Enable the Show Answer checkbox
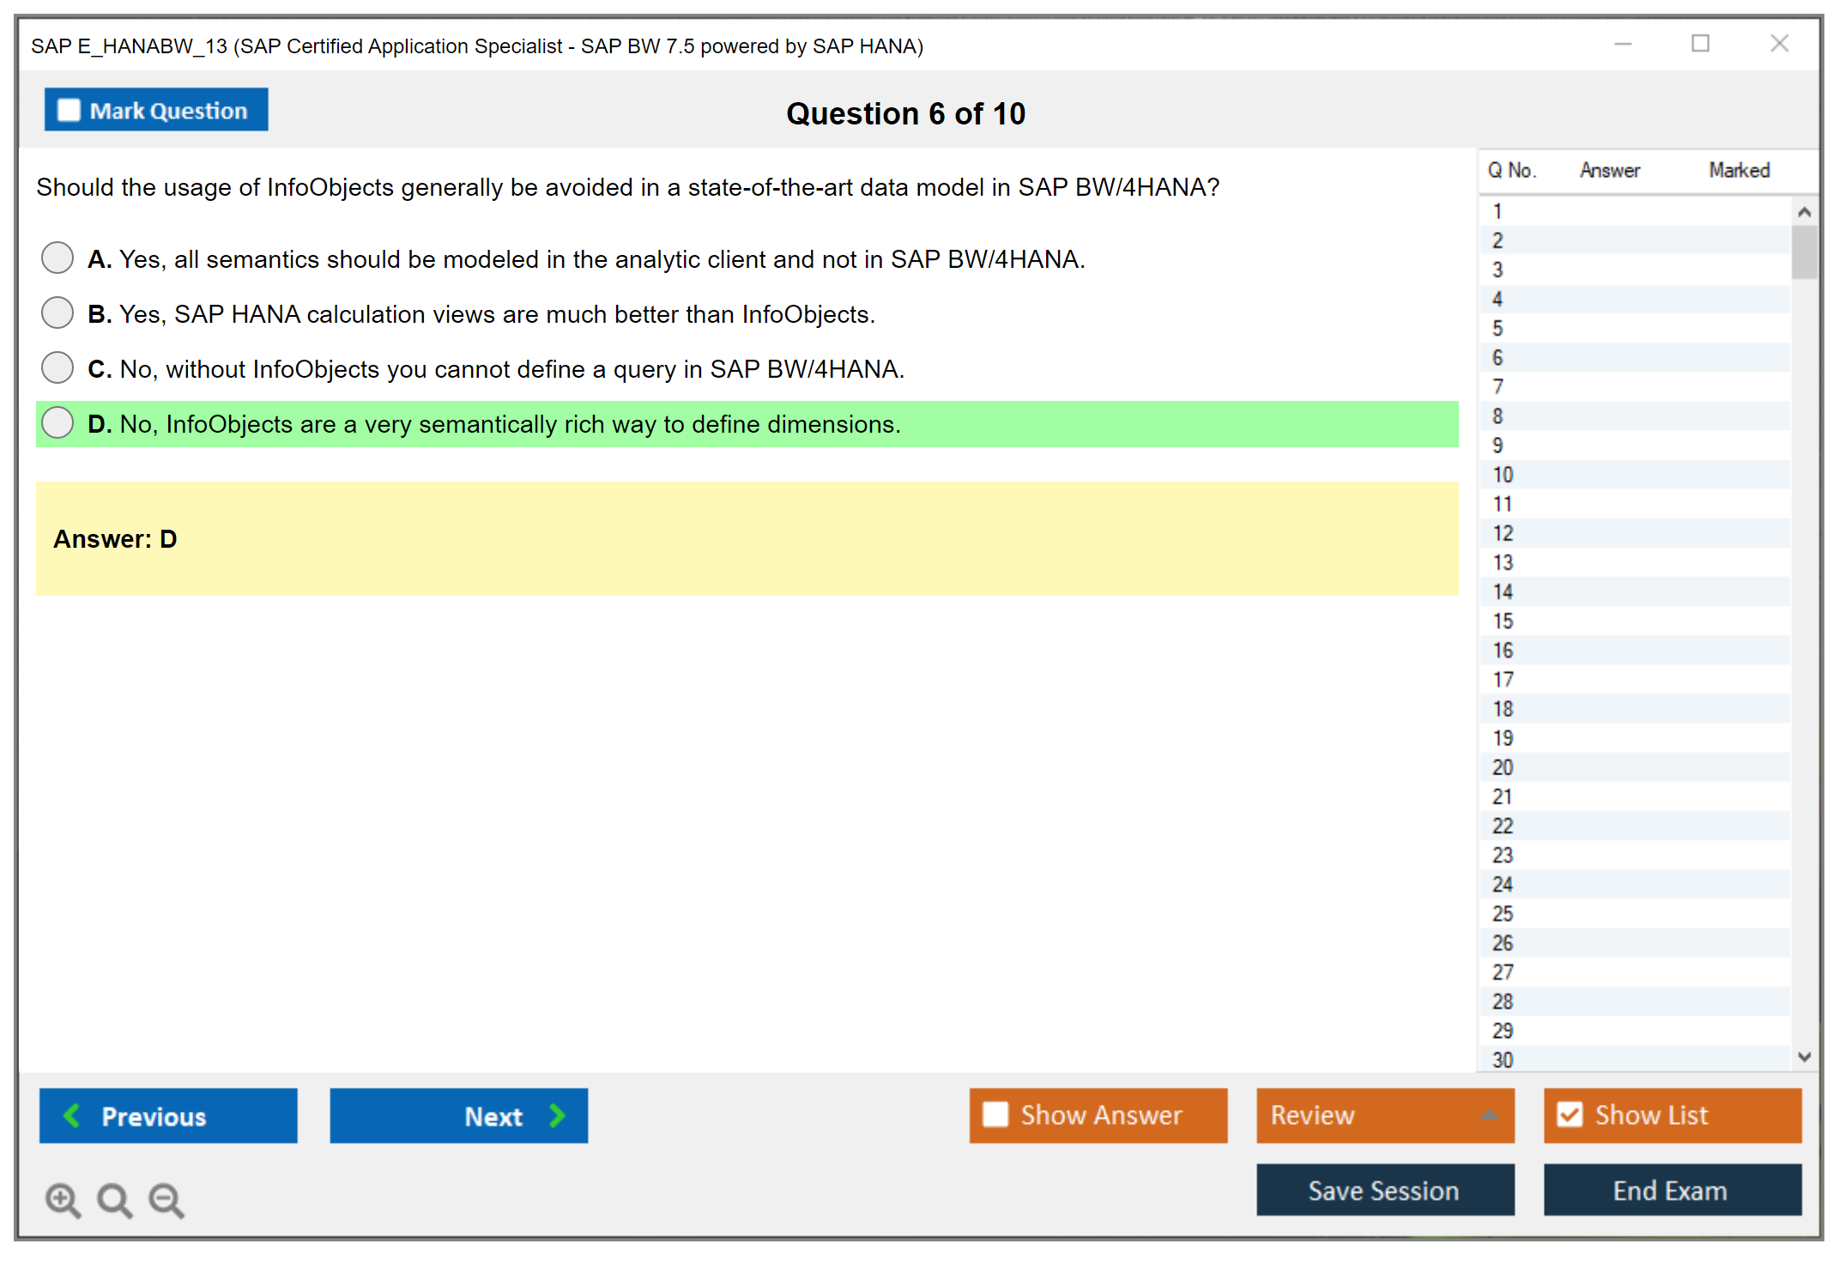Image resolution: width=1845 pixels, height=1262 pixels. pyautogui.click(x=995, y=1114)
